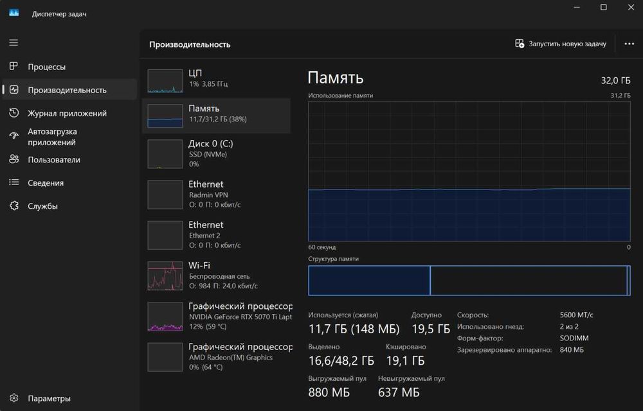Click the Диск 0 (C:) label
Image resolution: width=643 pixels, height=411 pixels.
pyautogui.click(x=211, y=144)
